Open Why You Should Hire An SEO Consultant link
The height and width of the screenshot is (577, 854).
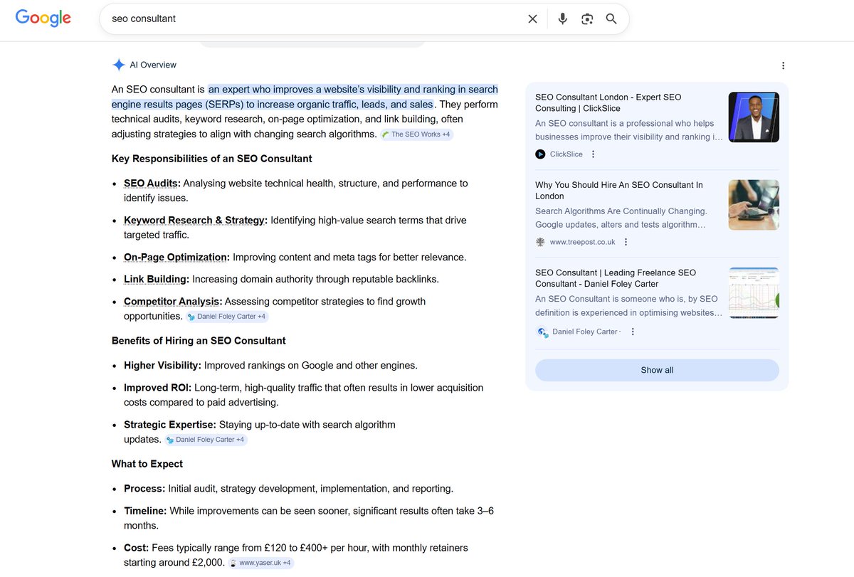tap(618, 190)
